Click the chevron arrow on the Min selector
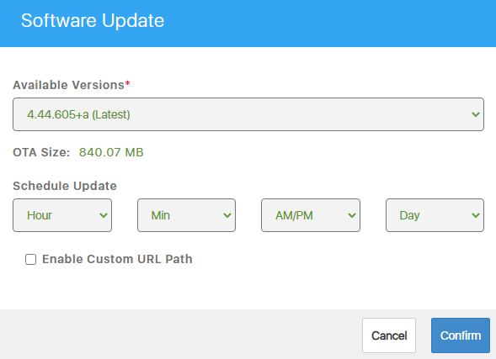The width and height of the screenshot is (496, 359). coord(227,216)
